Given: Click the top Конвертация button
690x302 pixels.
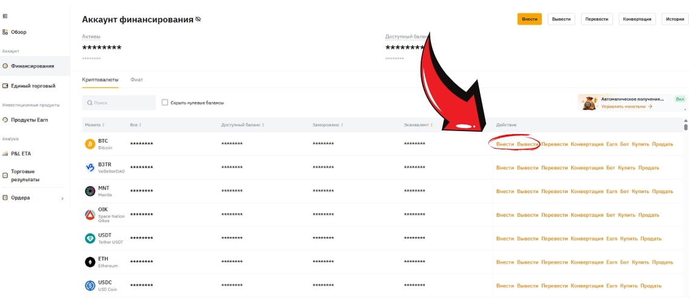Looking at the screenshot, I should [x=637, y=19].
